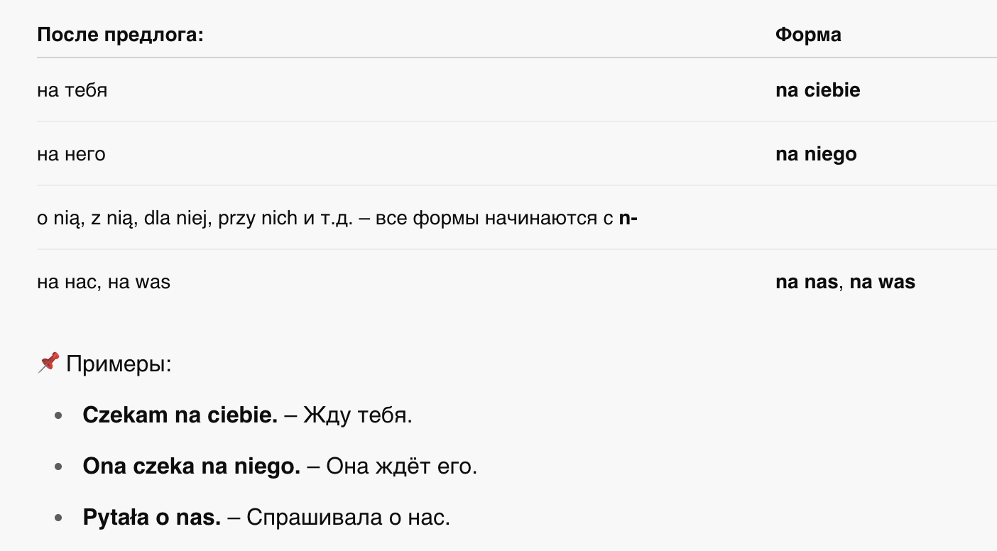Viewport: 997px width, 551px height.
Task: Click the 'на нас, на was' cell
Action: click(104, 282)
